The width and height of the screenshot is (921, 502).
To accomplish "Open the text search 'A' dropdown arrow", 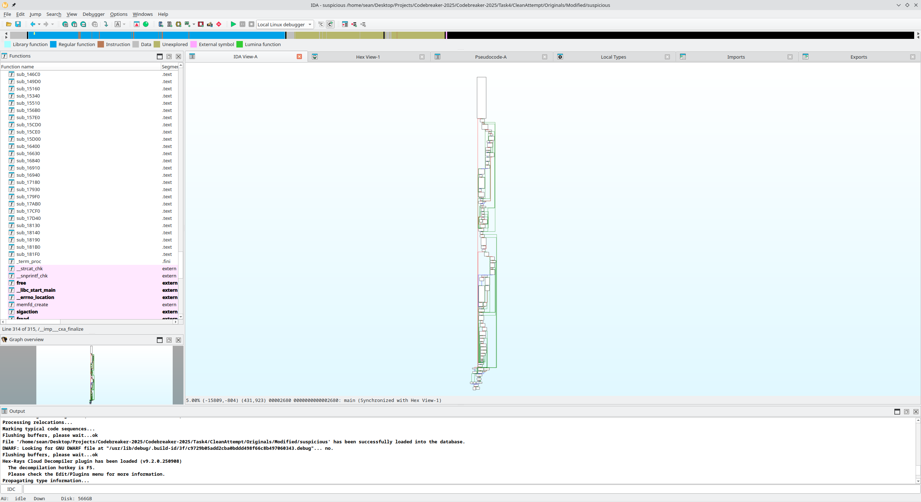I will 124,24.
